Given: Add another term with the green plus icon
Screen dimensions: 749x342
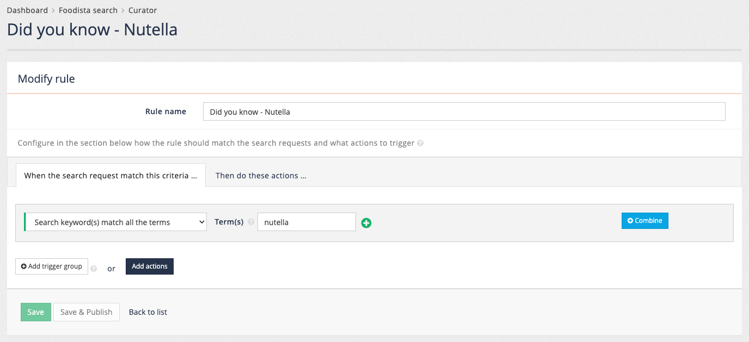Looking at the screenshot, I should pos(366,223).
